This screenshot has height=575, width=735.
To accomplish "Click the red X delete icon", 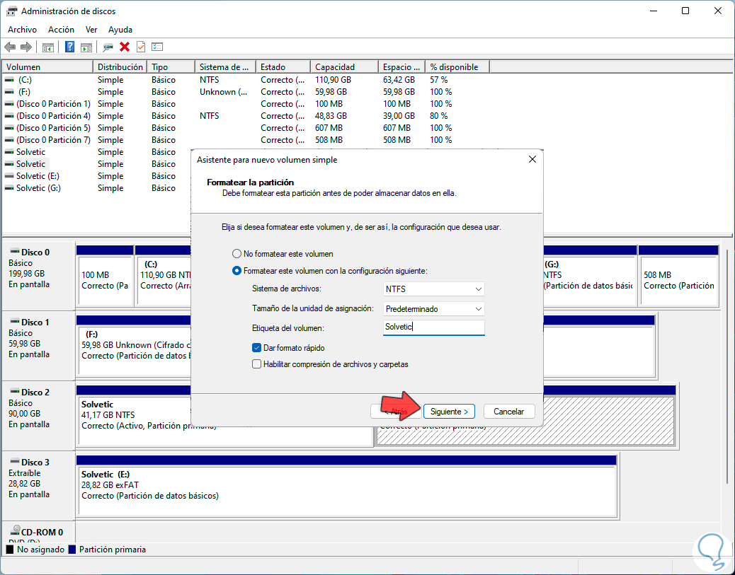I will 125,47.
